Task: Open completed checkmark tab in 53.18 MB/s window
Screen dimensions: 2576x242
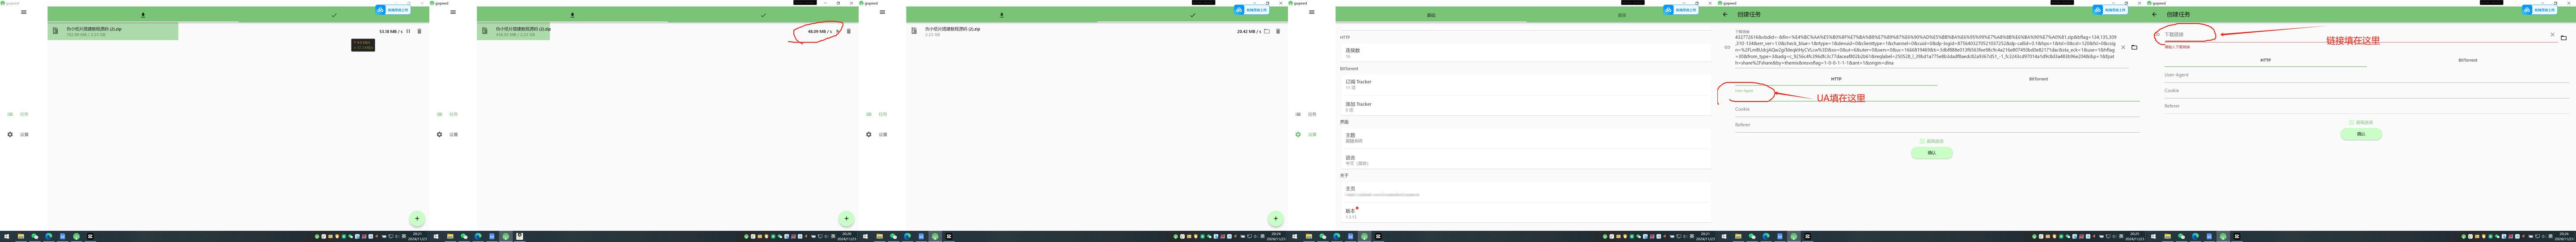Action: [x=334, y=15]
